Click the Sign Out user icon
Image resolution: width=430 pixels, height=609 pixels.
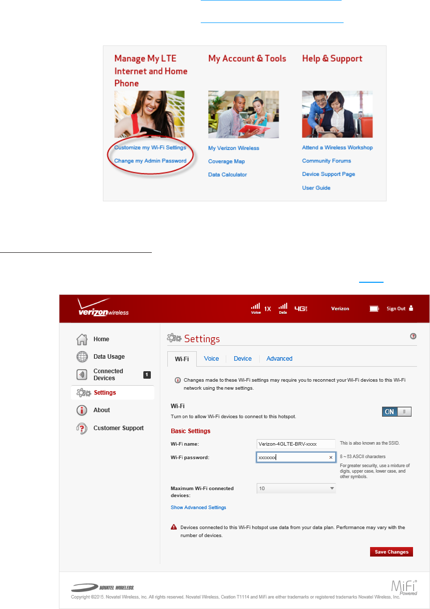pyautogui.click(x=411, y=308)
